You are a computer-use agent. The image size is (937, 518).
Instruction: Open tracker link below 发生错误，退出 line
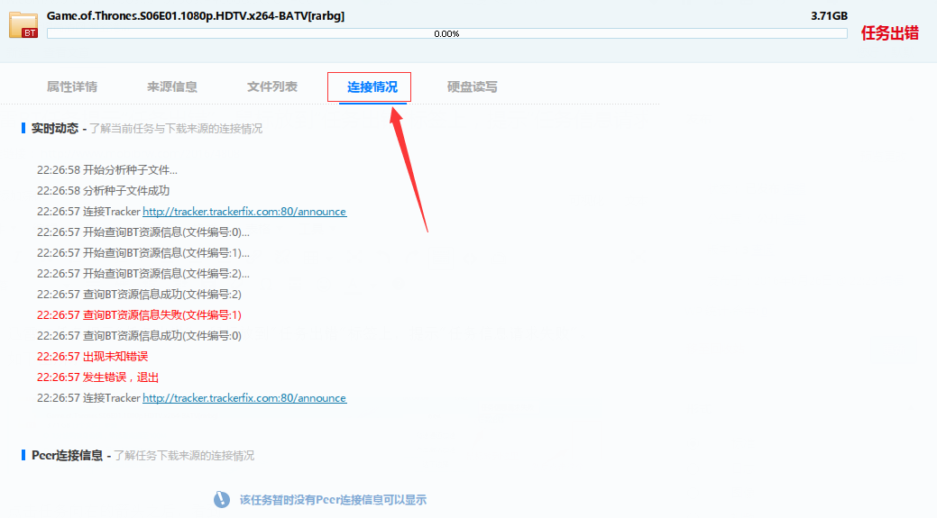[x=243, y=398]
